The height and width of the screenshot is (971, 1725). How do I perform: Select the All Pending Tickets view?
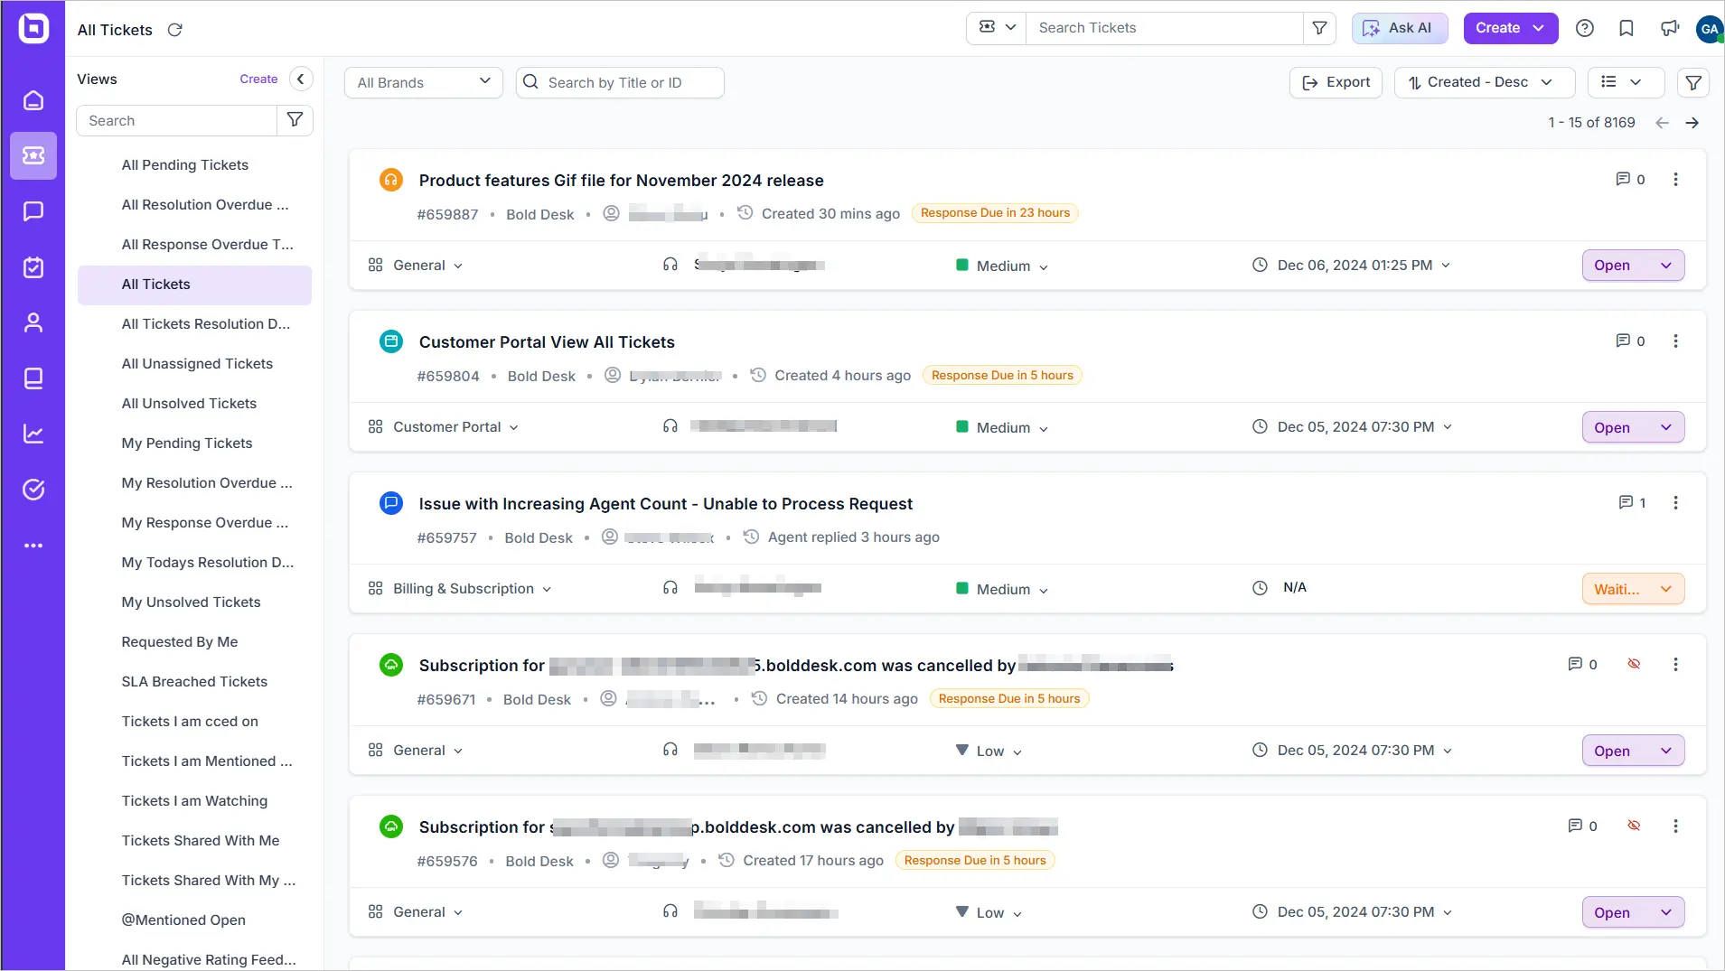[x=185, y=165]
